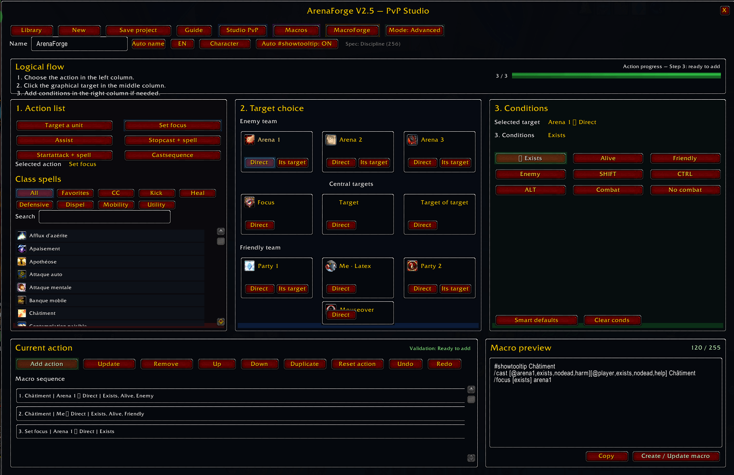Filter class spells by Heal
The image size is (734, 475).
point(198,193)
